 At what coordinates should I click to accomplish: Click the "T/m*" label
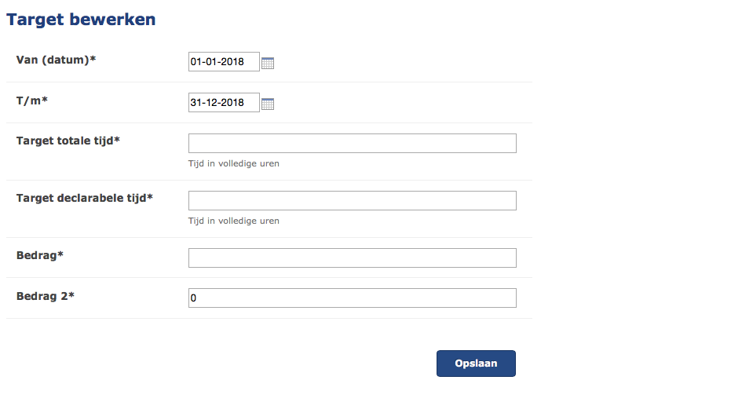(32, 100)
